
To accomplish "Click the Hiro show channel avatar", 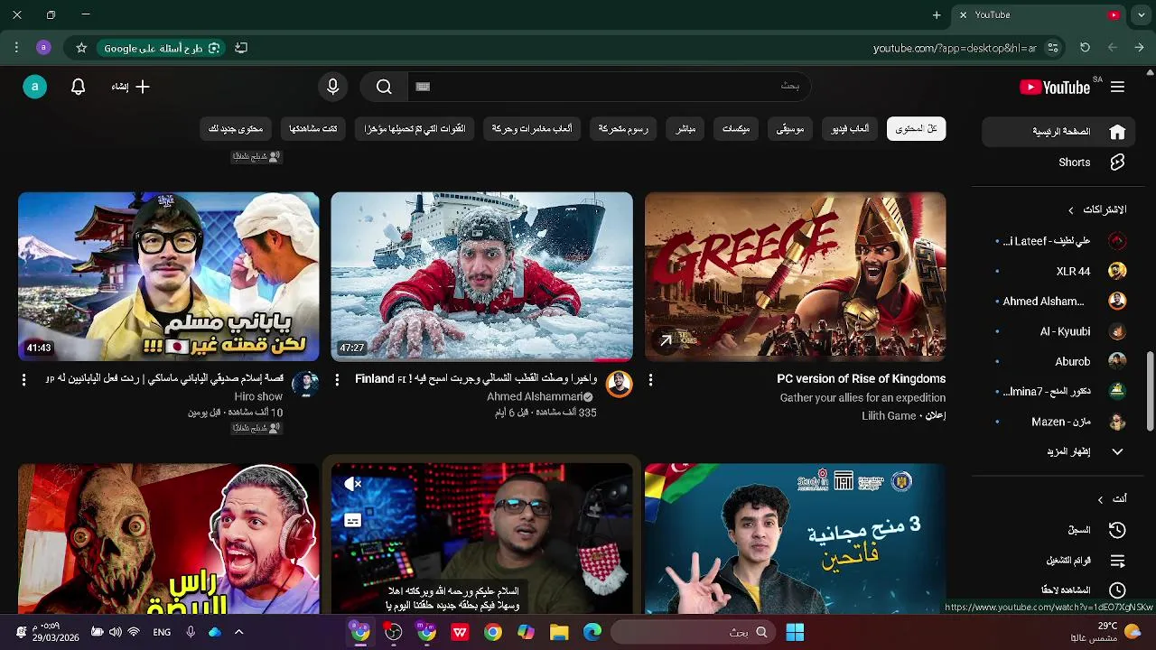I will click(x=305, y=384).
